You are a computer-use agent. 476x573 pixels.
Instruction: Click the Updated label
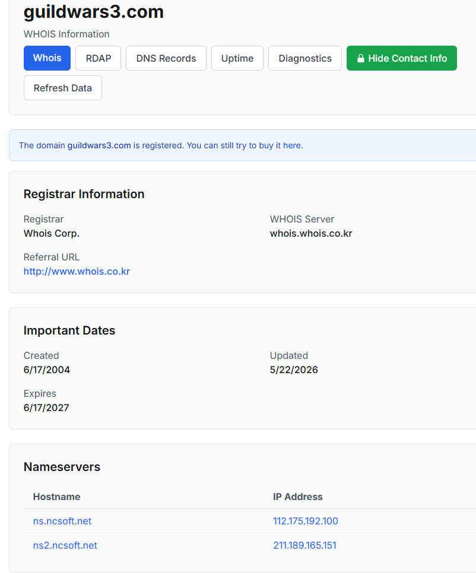pyautogui.click(x=289, y=355)
